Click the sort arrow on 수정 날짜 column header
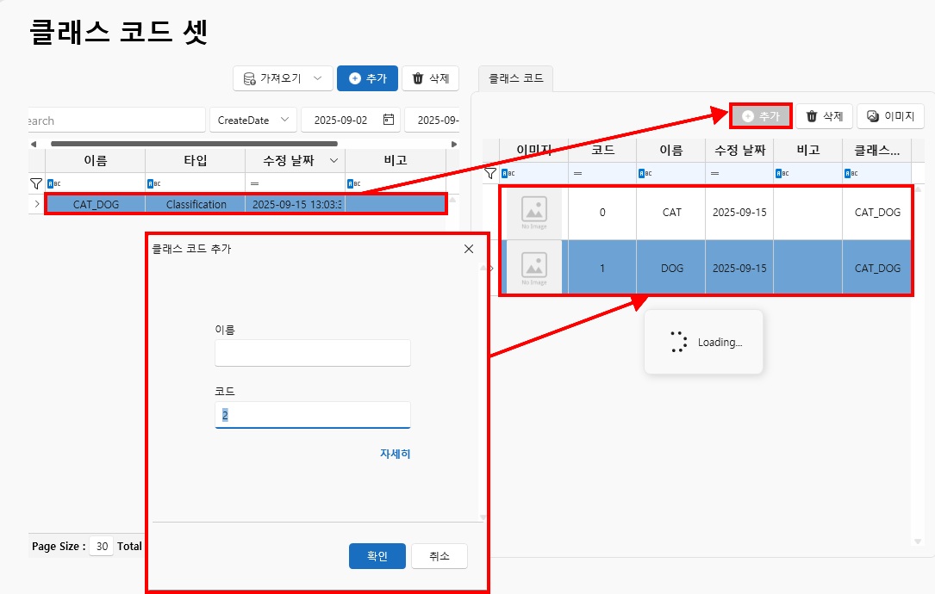 tap(333, 161)
